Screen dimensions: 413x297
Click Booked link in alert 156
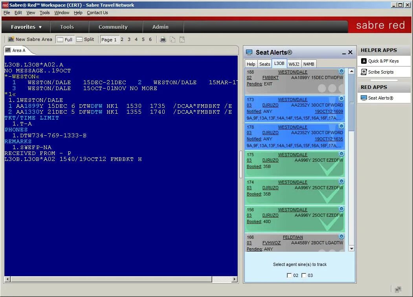pos(254,221)
